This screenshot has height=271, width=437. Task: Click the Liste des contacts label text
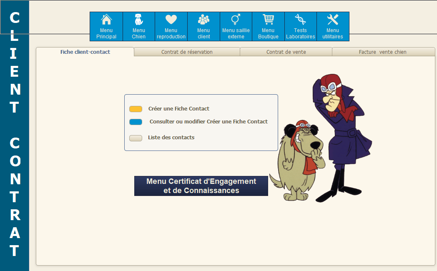coord(171,138)
